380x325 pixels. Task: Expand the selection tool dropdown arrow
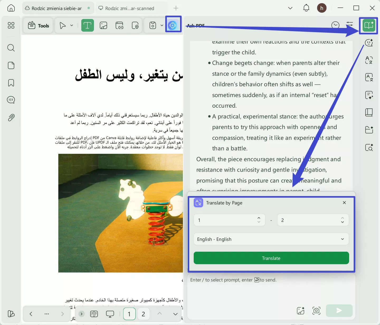point(72,25)
